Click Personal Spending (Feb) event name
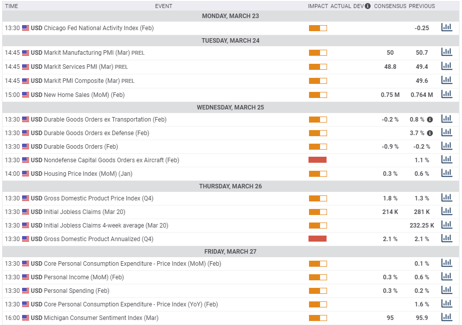Screen dimensions: 462x325 (x=76, y=291)
